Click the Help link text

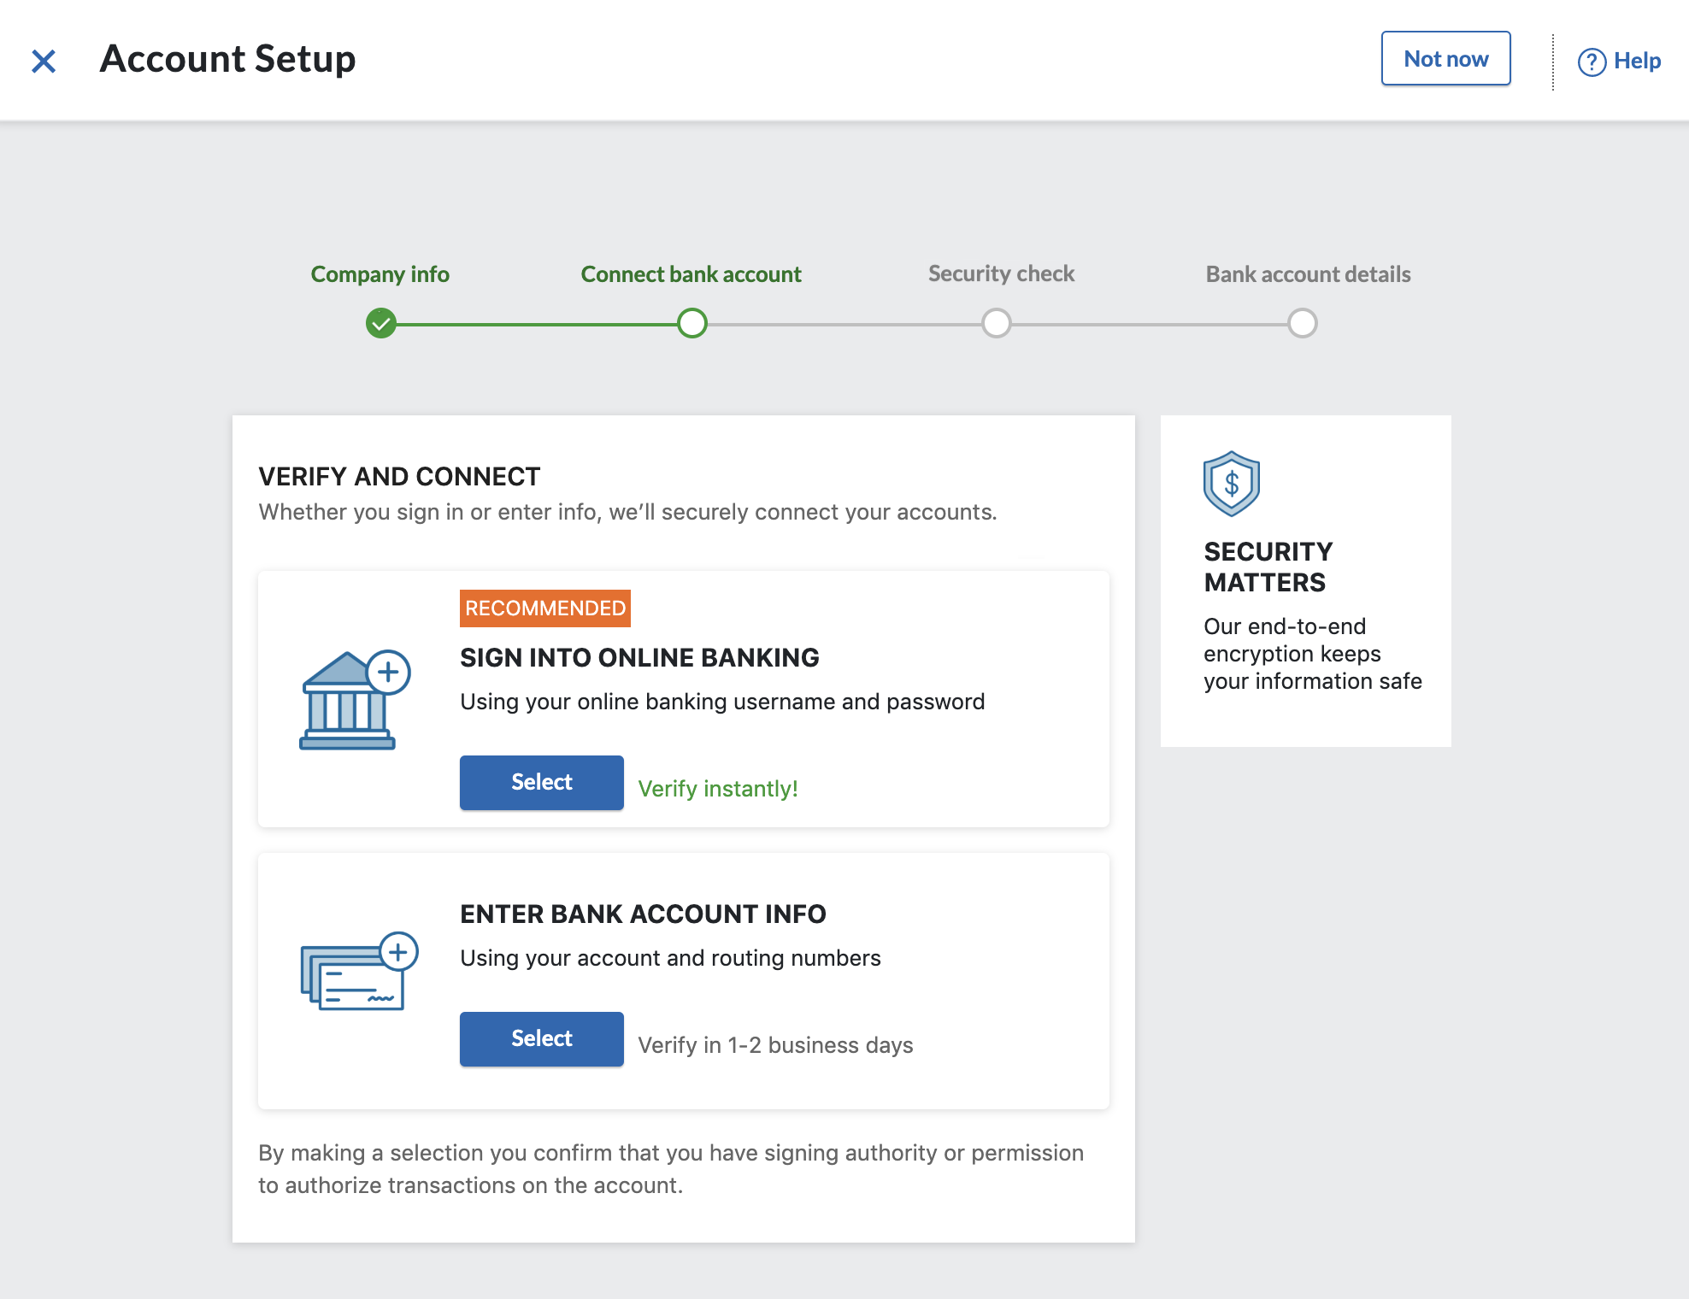[x=1637, y=61]
